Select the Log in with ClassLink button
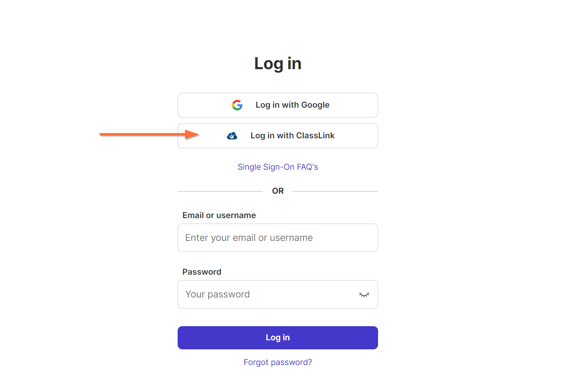 tap(278, 136)
